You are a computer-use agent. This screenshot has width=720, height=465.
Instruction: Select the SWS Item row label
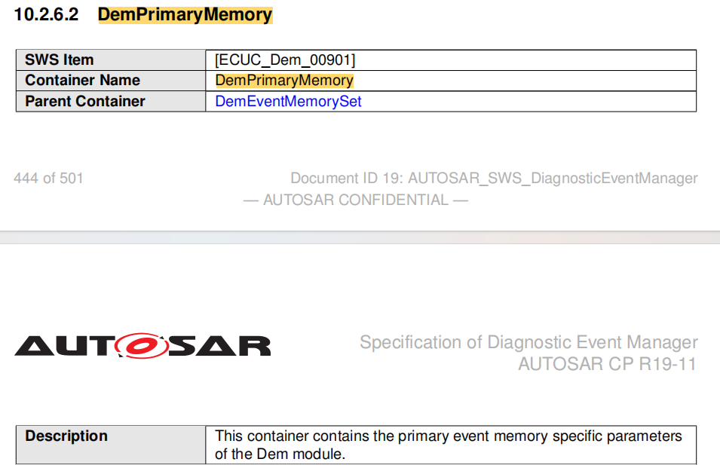click(60, 60)
